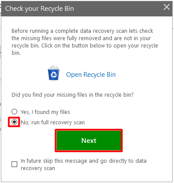The height and width of the screenshot is (183, 174).
Task: Choose the 'No, run full recovery scan' radio button
Action: tap(14, 122)
